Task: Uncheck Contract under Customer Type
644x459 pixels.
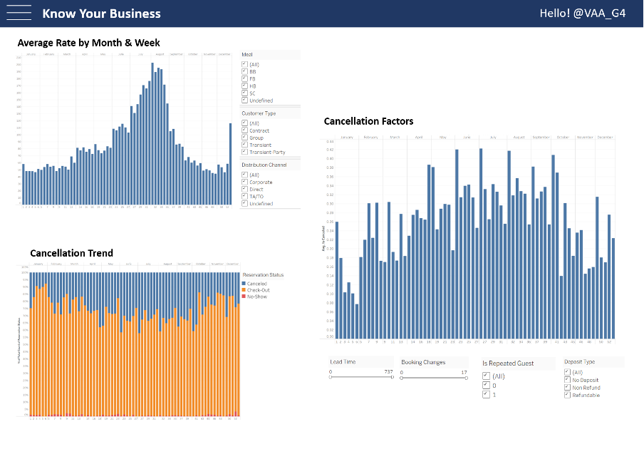Action: [245, 130]
